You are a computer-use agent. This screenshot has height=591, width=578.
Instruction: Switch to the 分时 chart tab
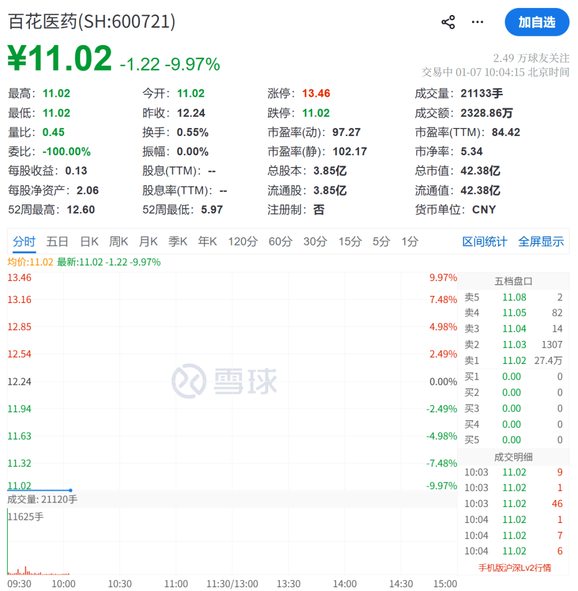(x=24, y=241)
